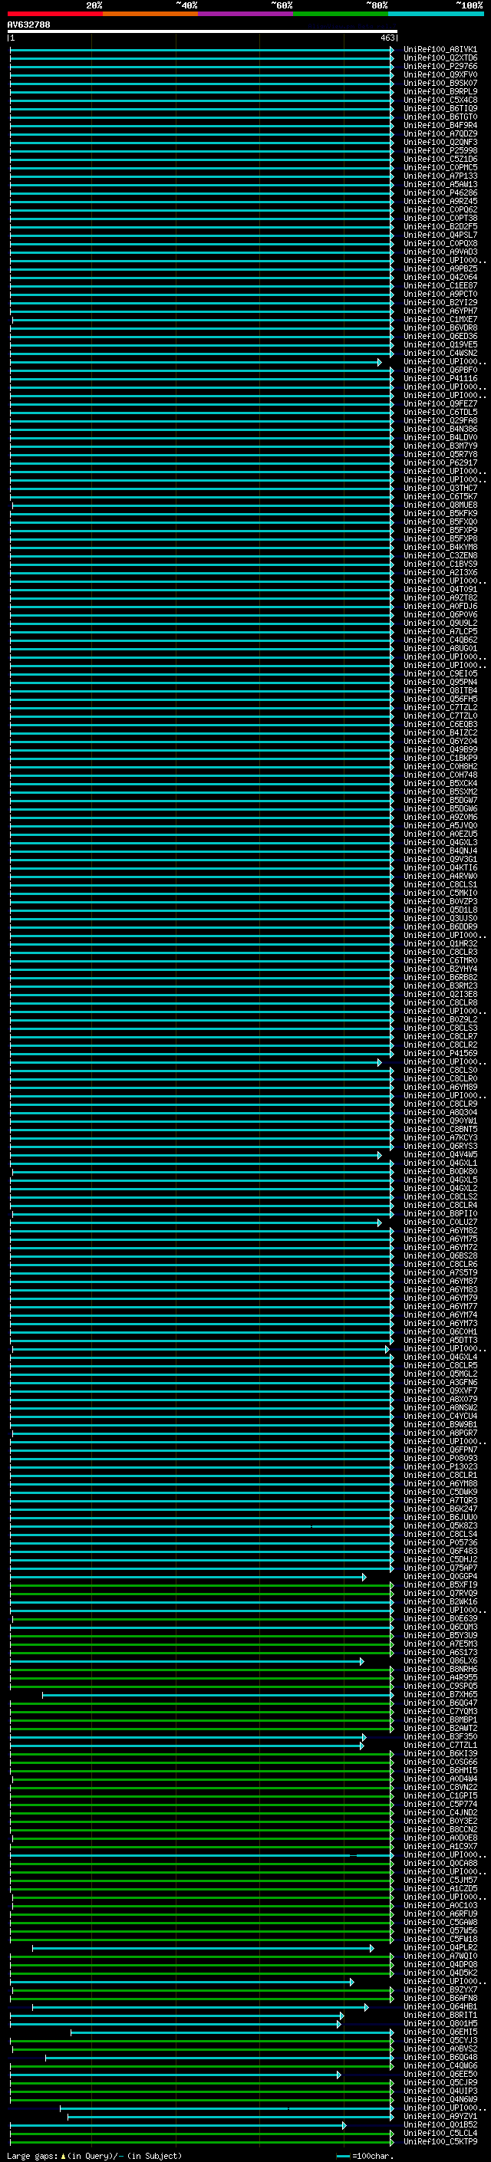This screenshot has width=491, height=2162.
Task: Select the UniRef100_A6YPH7 label
Action: (440, 311)
